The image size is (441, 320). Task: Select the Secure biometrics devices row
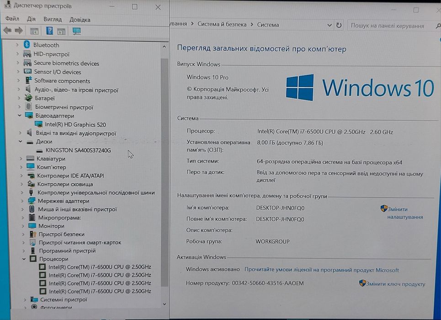coord(66,63)
